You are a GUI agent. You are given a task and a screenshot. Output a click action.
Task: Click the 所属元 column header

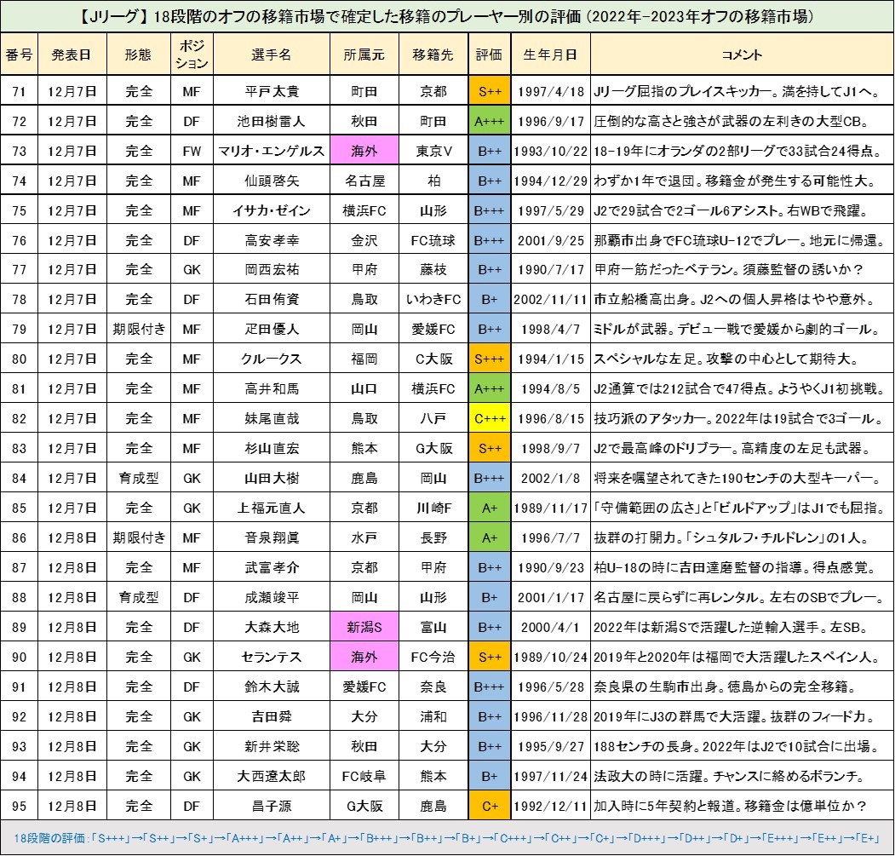tap(364, 55)
